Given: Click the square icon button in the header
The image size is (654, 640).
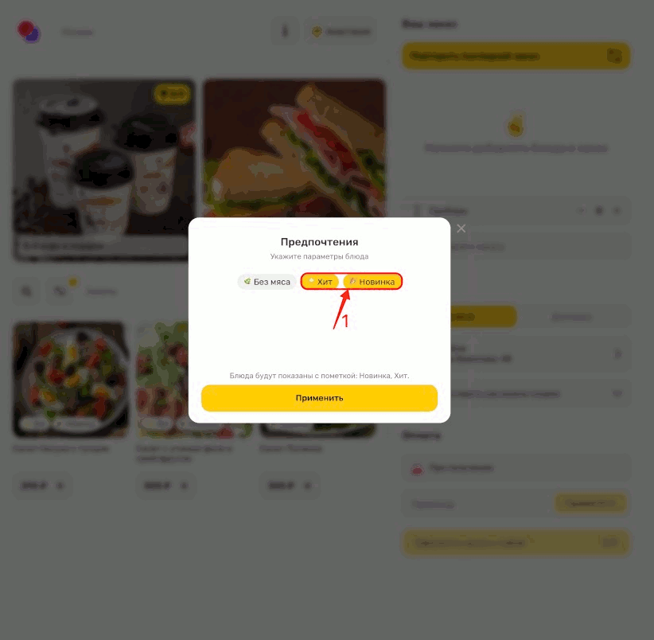Looking at the screenshot, I should [x=285, y=31].
